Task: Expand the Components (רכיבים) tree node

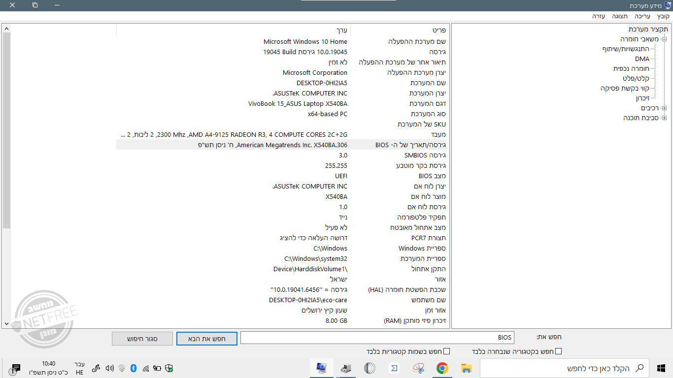Action: 664,107
